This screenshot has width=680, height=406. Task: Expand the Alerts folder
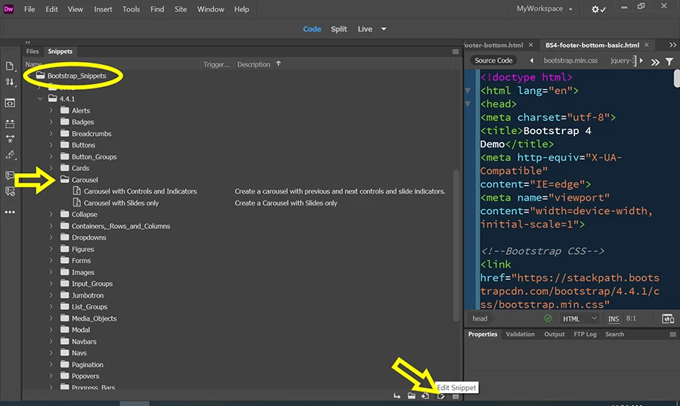tap(51, 110)
